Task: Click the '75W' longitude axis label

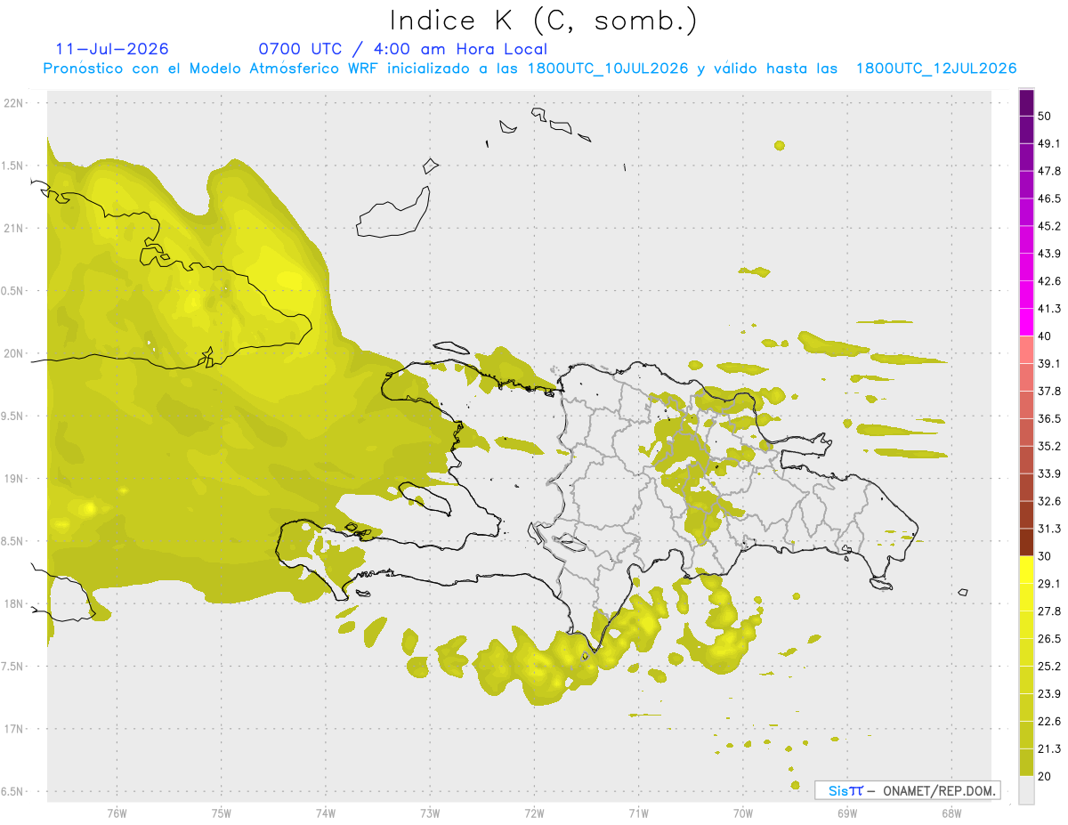Action: coord(222,813)
